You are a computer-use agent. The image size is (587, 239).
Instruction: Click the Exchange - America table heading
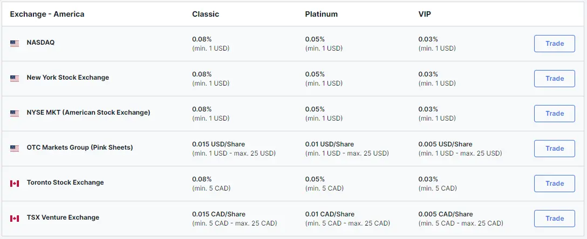coord(47,14)
